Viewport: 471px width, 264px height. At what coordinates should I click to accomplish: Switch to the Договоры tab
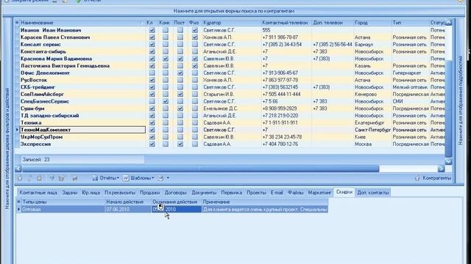click(176, 193)
